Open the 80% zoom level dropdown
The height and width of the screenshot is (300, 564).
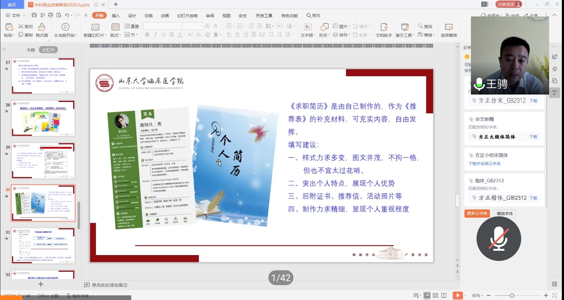tap(477, 296)
